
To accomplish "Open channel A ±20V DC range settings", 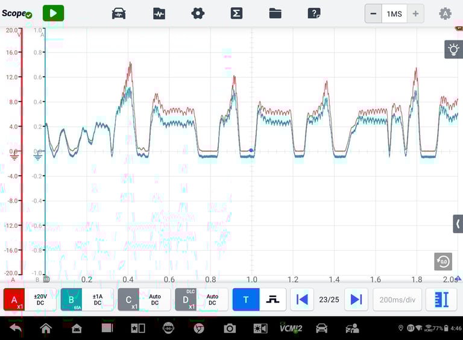I will click(x=40, y=300).
